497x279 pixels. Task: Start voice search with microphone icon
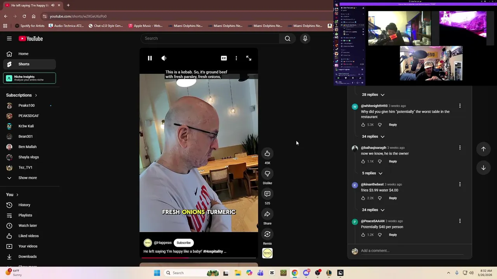[305, 38]
